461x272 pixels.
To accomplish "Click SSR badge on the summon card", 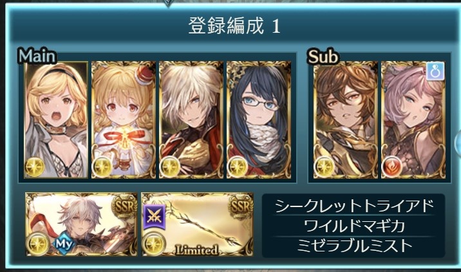I will click(x=124, y=207).
